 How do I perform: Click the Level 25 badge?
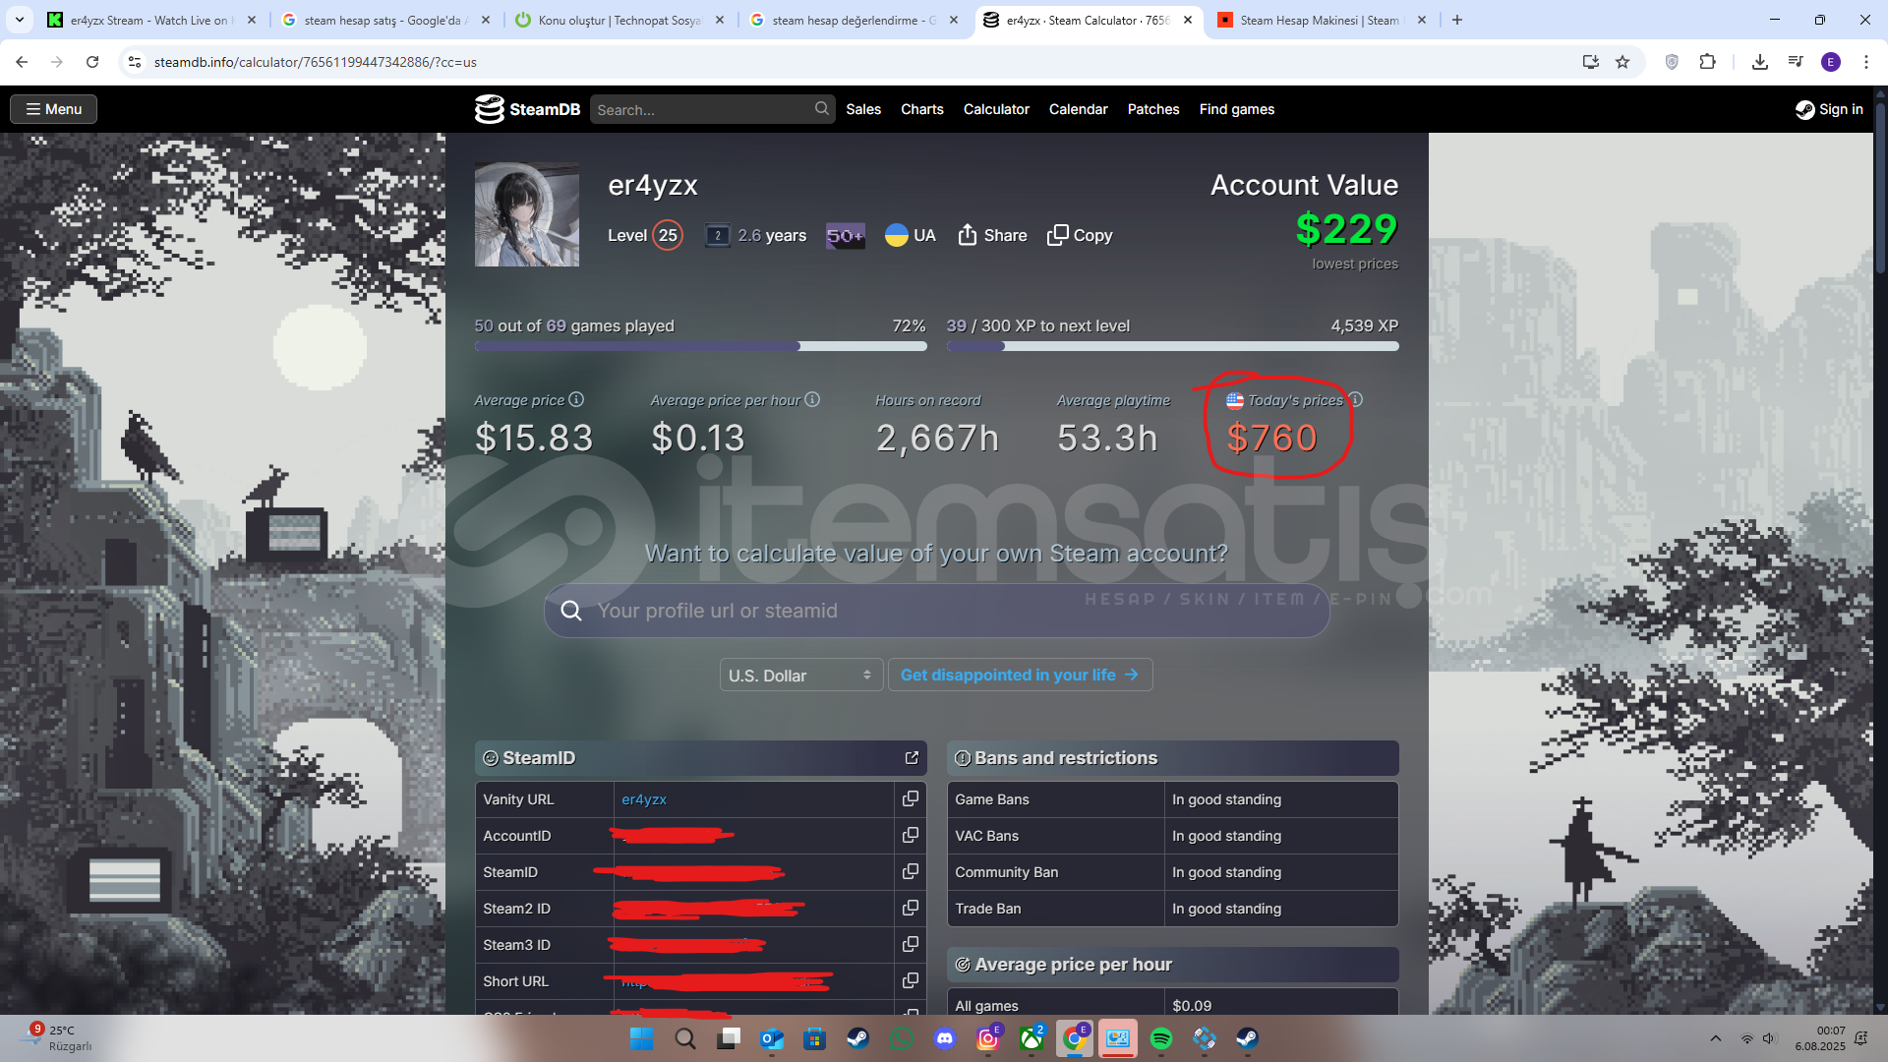click(x=668, y=235)
